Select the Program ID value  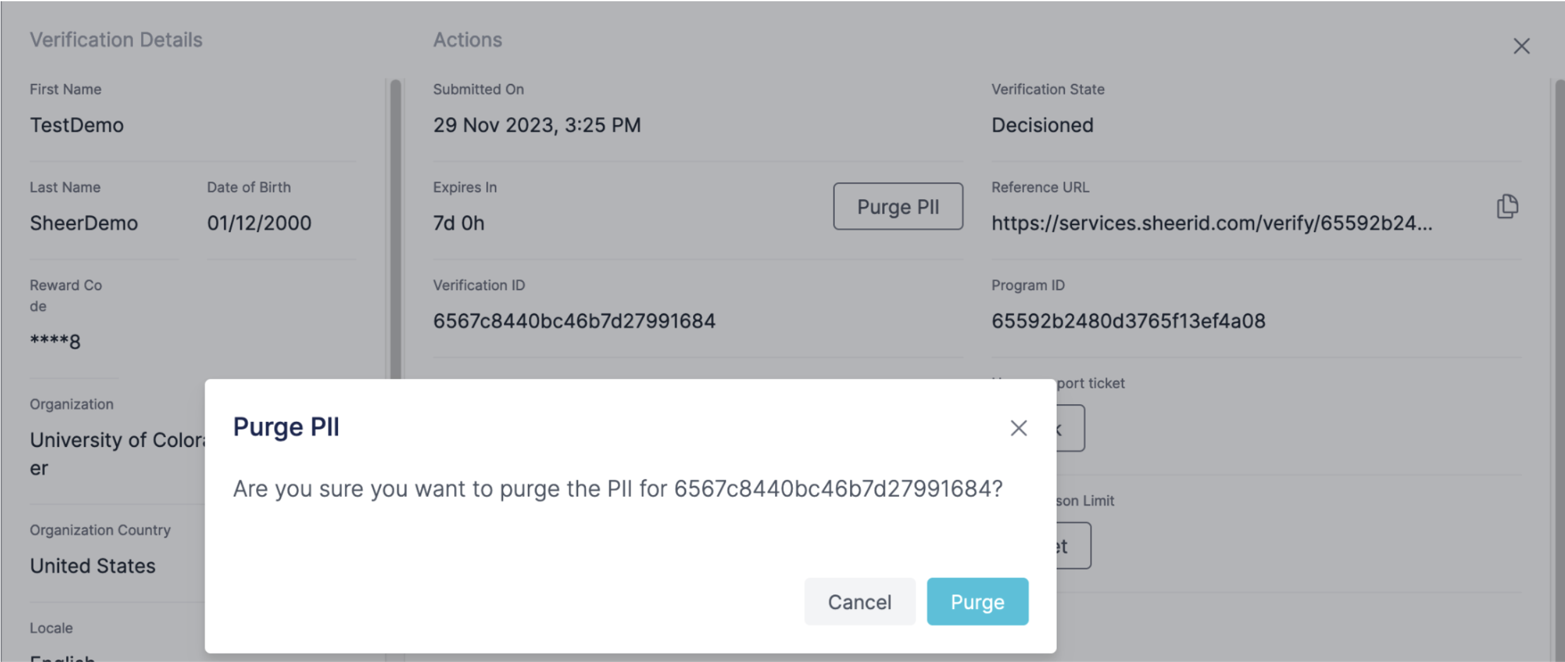1128,321
